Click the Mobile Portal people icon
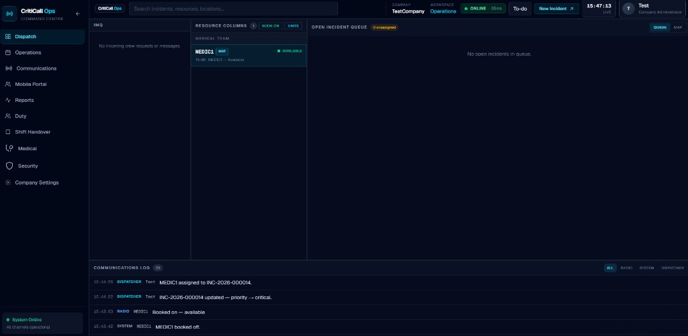The width and height of the screenshot is (688, 336). [x=8, y=84]
